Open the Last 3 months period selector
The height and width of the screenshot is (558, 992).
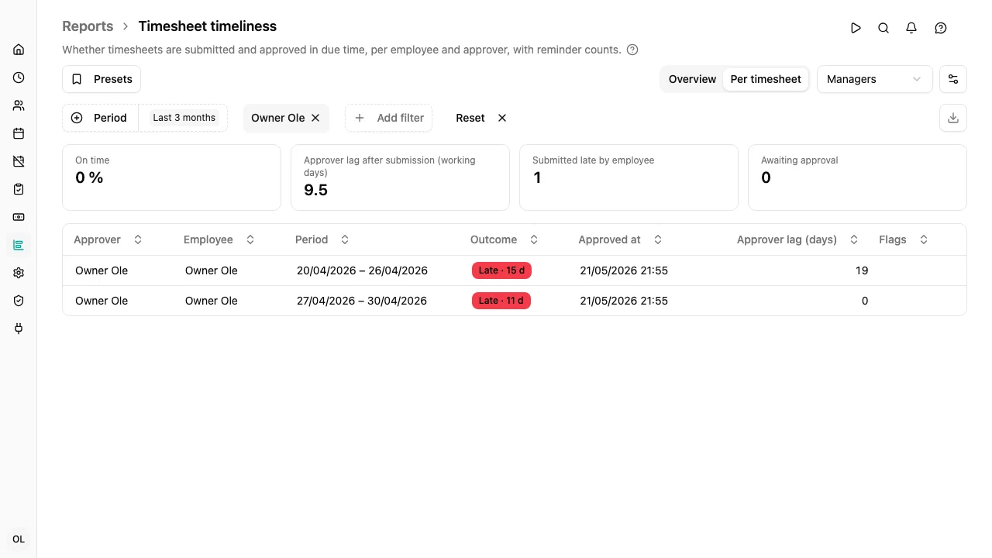184,118
